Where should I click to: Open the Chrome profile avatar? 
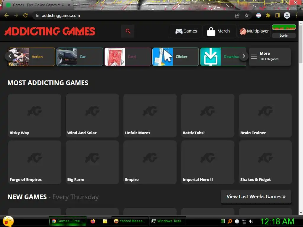click(x=287, y=15)
